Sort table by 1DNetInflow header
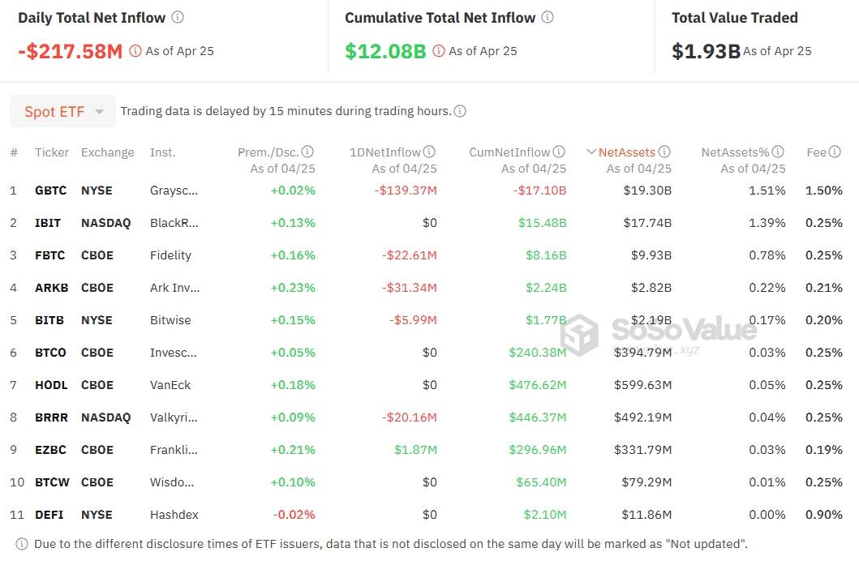Image resolution: width=859 pixels, height=565 pixels. [x=385, y=152]
